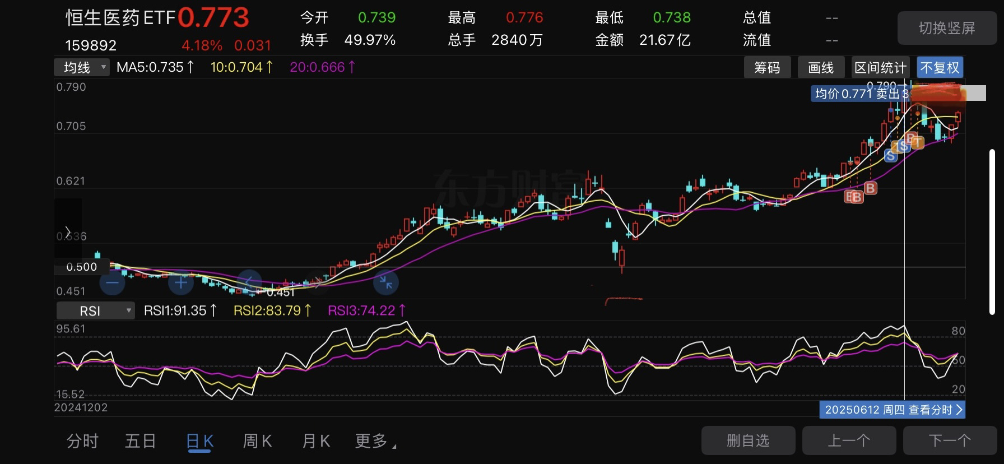Image resolution: width=1004 pixels, height=464 pixels.
Task: Select the 月K monthly chart tab
Action: [316, 442]
